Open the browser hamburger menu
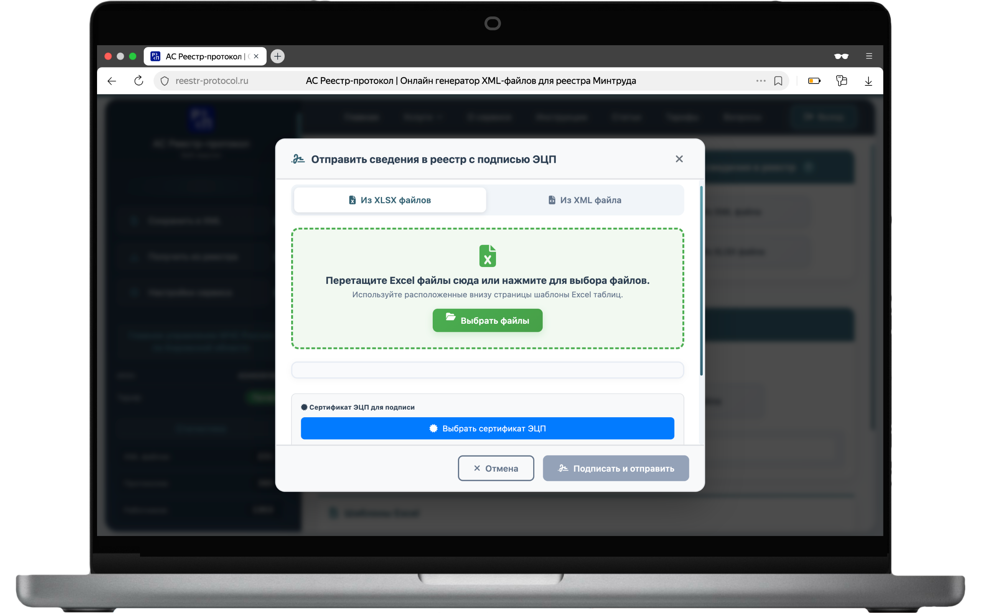 point(869,56)
